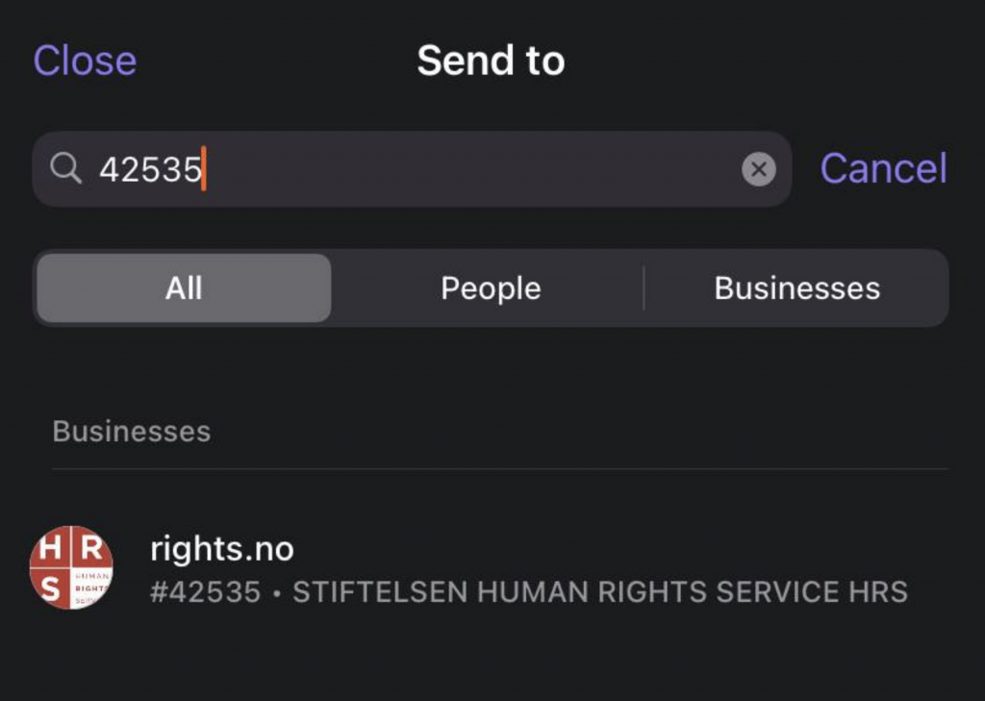Viewport: 985px width, 701px height.
Task: Switch to the All filter tab
Action: point(184,288)
